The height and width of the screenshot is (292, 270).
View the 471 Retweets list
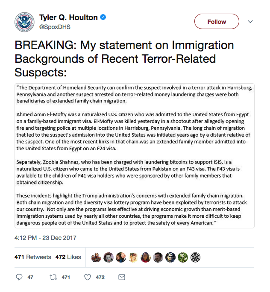pos(33,257)
